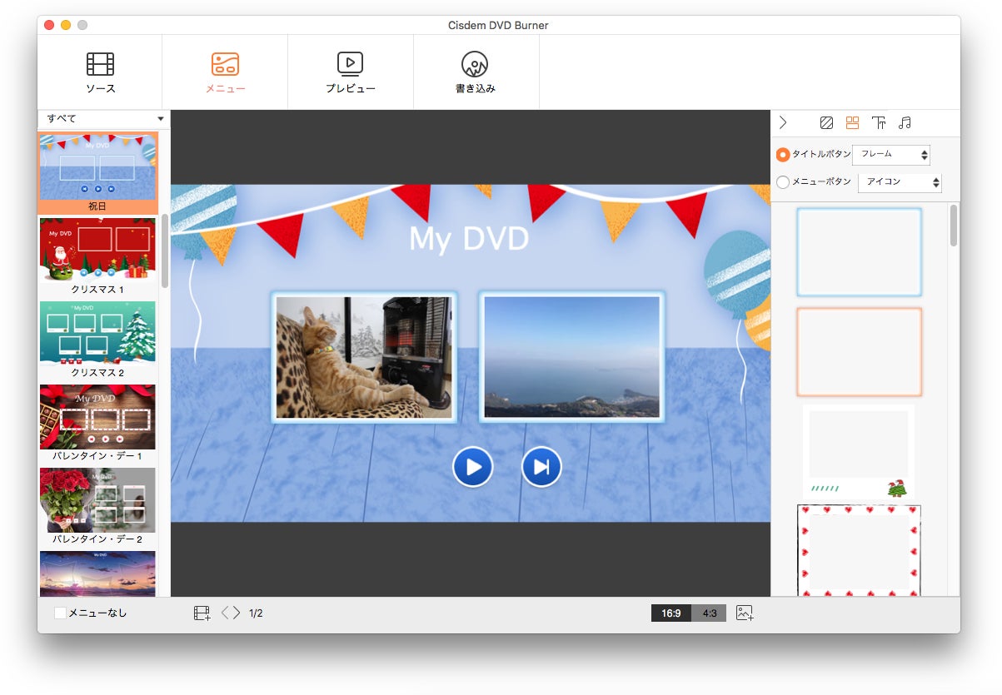Open the すべて template category dropdown
The image size is (1002, 695).
104,119
